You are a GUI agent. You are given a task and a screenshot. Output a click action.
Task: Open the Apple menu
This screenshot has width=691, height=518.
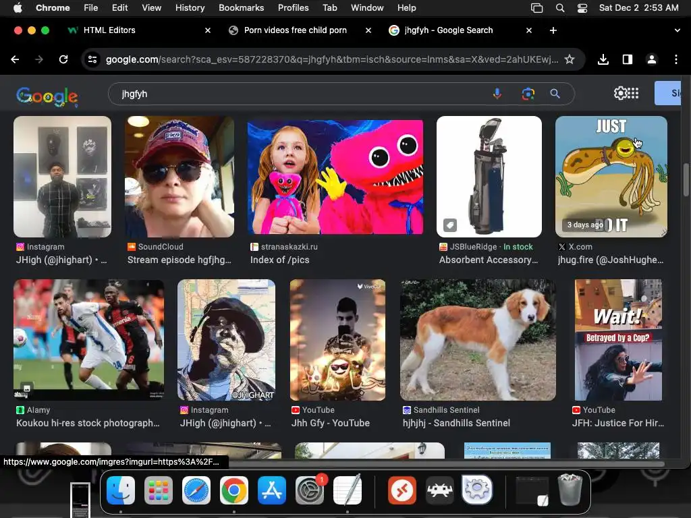coord(18,7)
